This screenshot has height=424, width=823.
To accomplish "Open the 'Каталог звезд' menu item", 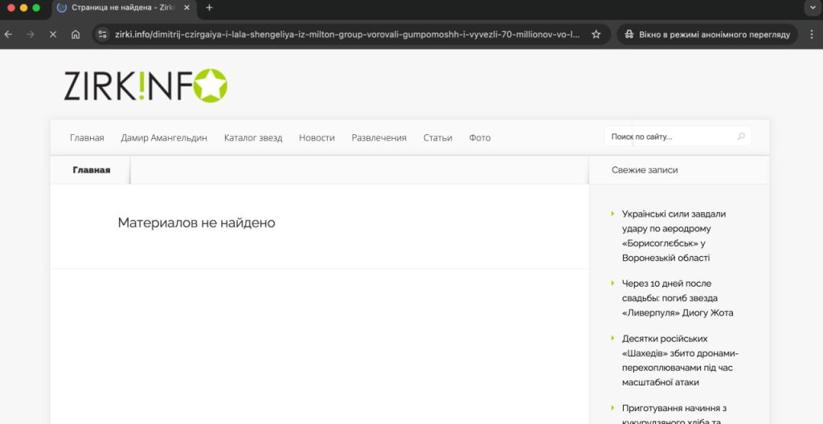I will [253, 138].
